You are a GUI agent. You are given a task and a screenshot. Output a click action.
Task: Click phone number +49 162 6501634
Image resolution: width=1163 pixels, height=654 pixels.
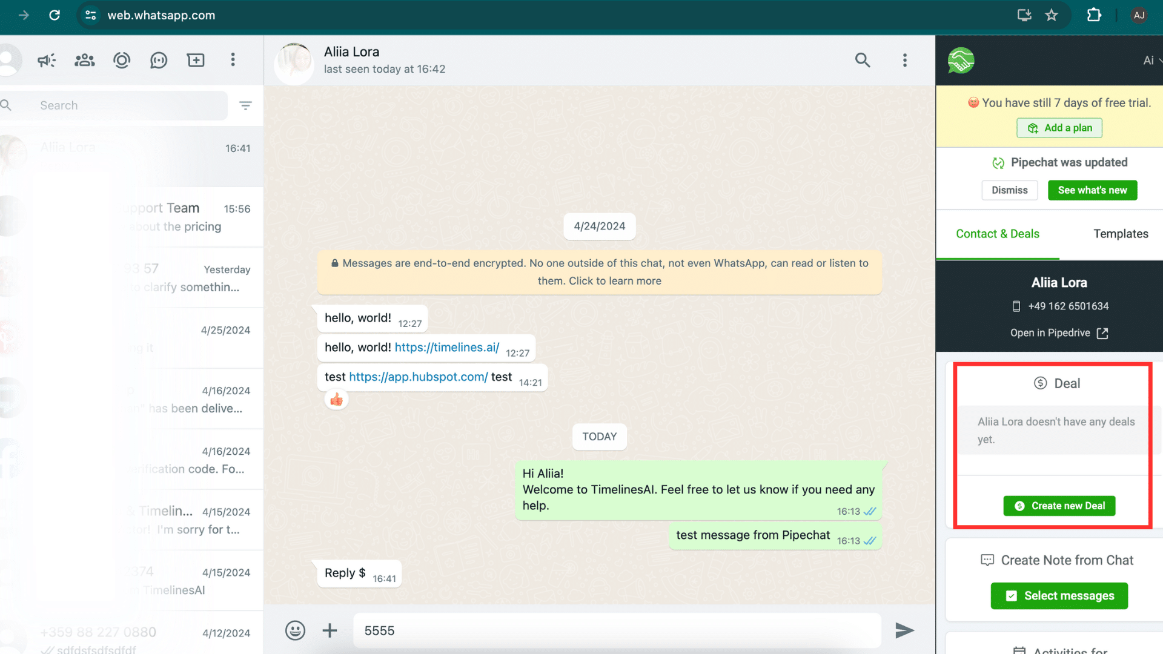pos(1068,306)
